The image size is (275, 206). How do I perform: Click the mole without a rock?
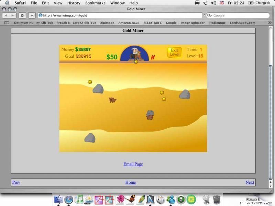tap(113, 100)
